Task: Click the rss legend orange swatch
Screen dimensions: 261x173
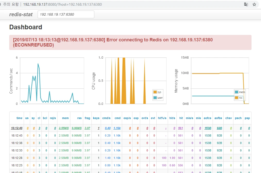Action: click(x=236, y=98)
